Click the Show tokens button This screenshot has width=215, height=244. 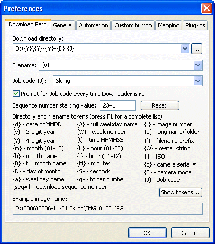click(180, 192)
